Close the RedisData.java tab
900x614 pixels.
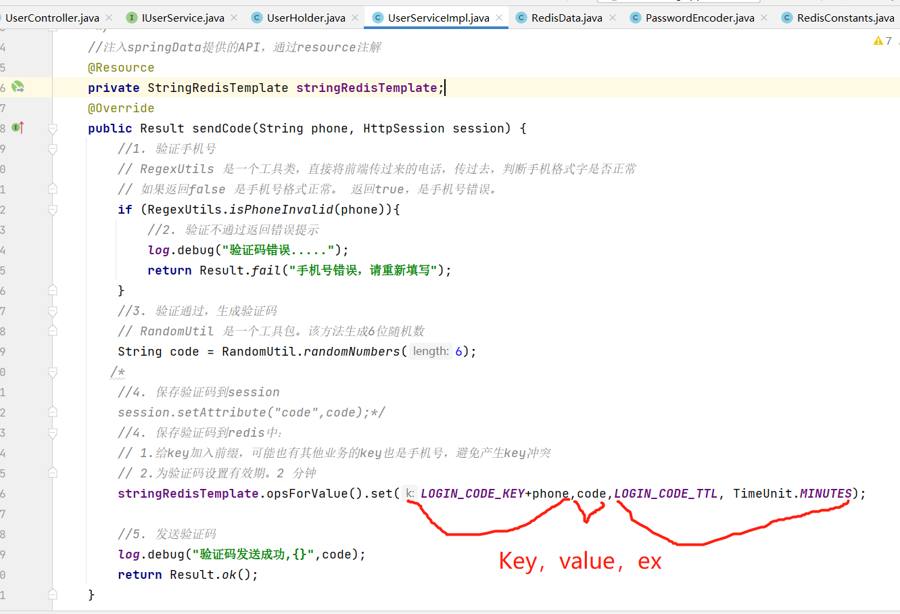click(613, 18)
